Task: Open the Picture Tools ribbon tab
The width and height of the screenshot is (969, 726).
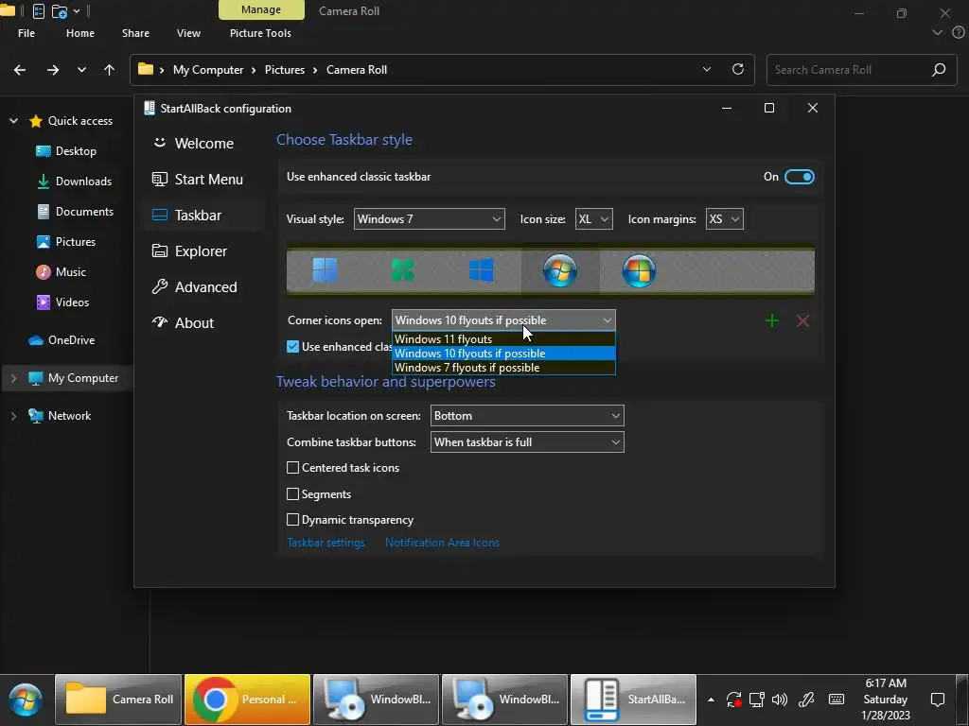Action: pos(260,33)
